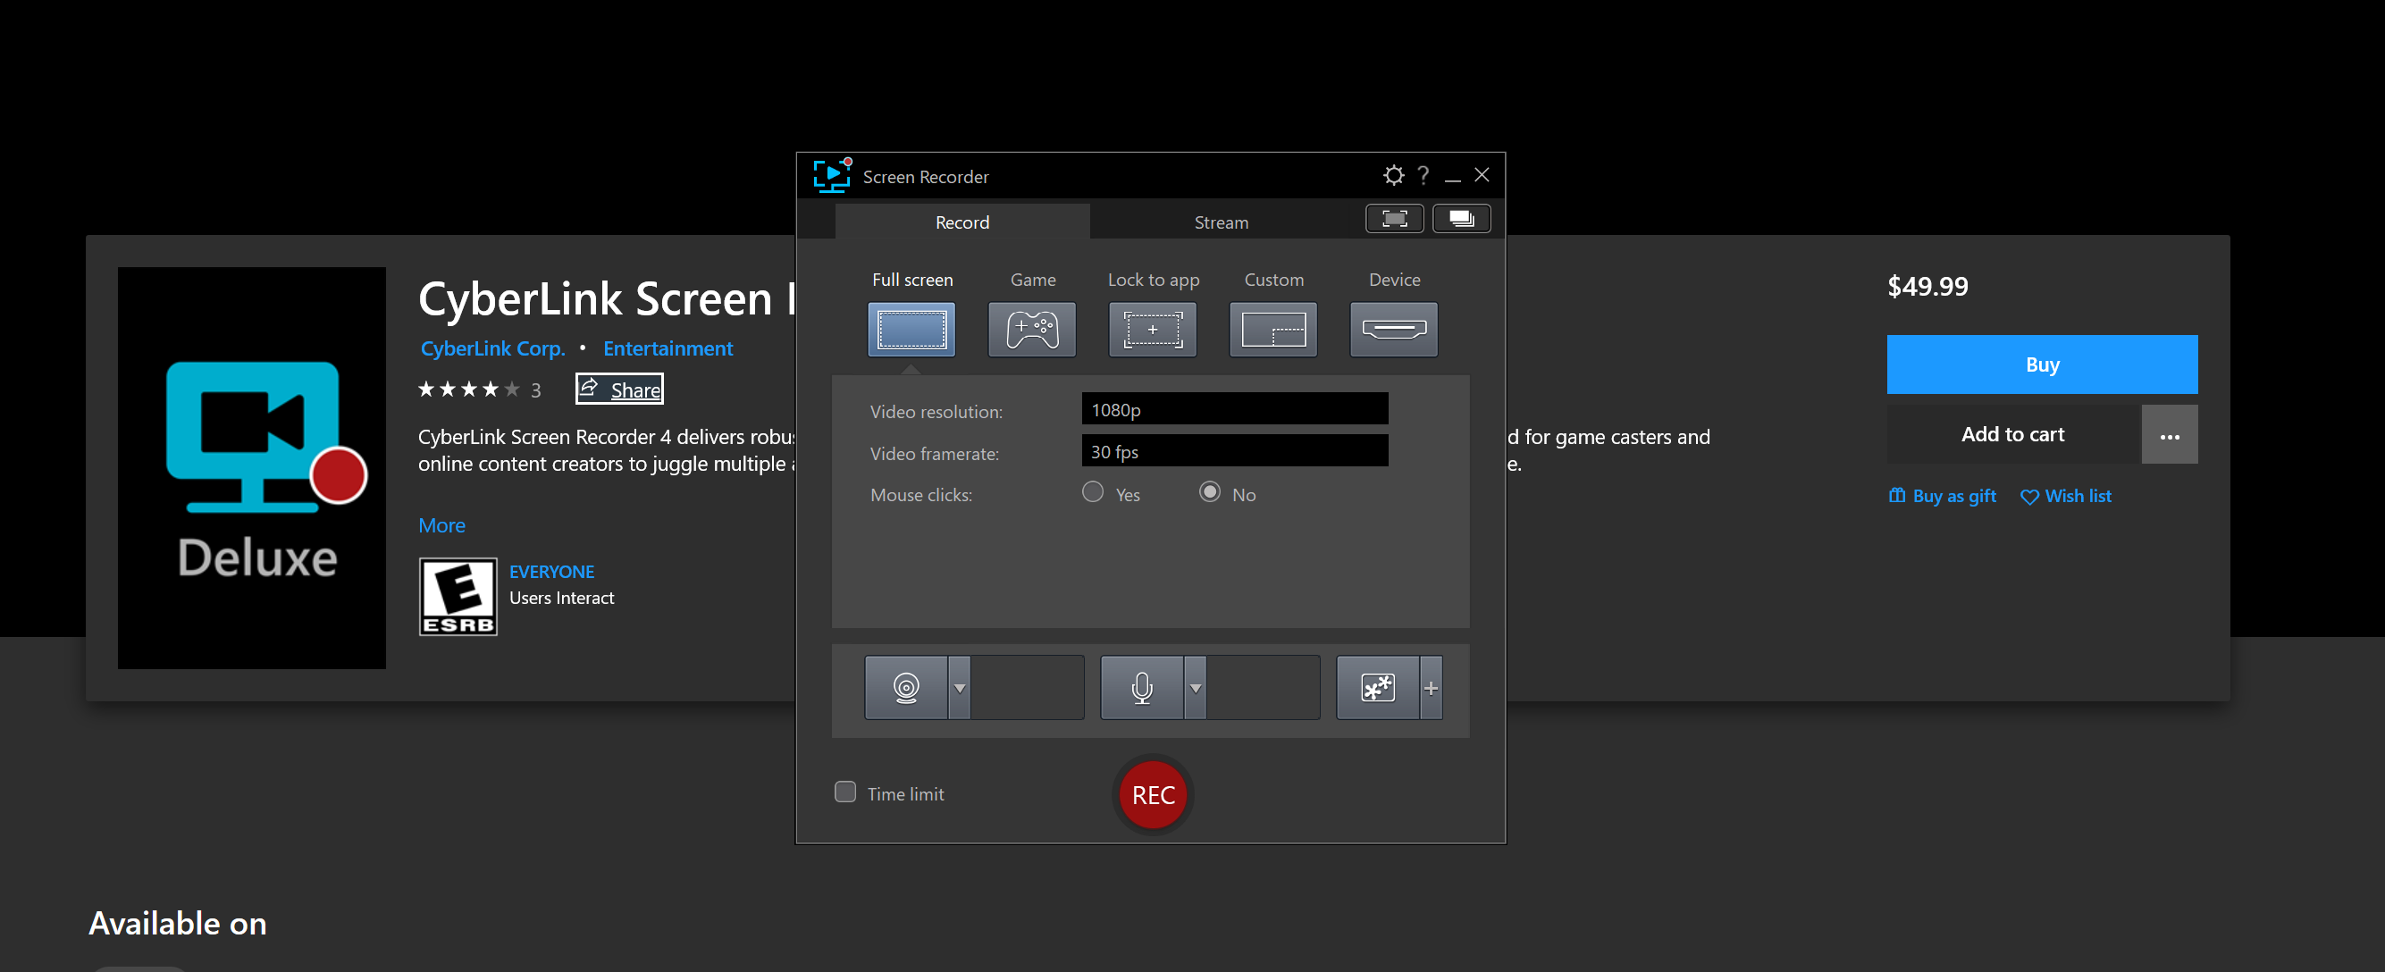Add the app to Wish list
Viewport: 2385px width, 972px height.
click(x=2066, y=496)
